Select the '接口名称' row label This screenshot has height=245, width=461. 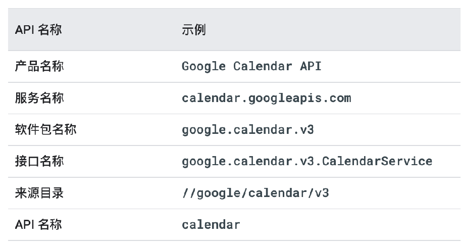(x=39, y=161)
